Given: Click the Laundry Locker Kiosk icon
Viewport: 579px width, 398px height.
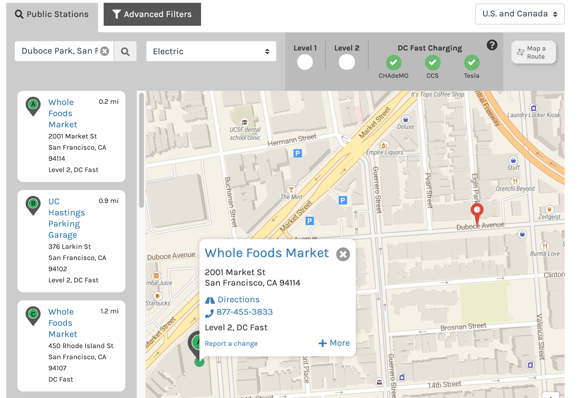Looking at the screenshot, I should coord(533,108).
